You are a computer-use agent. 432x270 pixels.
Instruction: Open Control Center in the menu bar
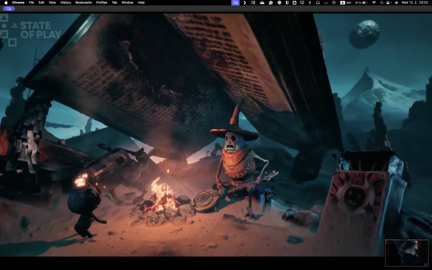pos(388,2)
